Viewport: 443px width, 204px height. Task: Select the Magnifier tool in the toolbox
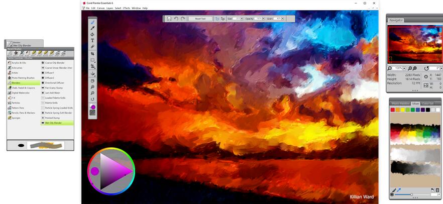[92, 87]
